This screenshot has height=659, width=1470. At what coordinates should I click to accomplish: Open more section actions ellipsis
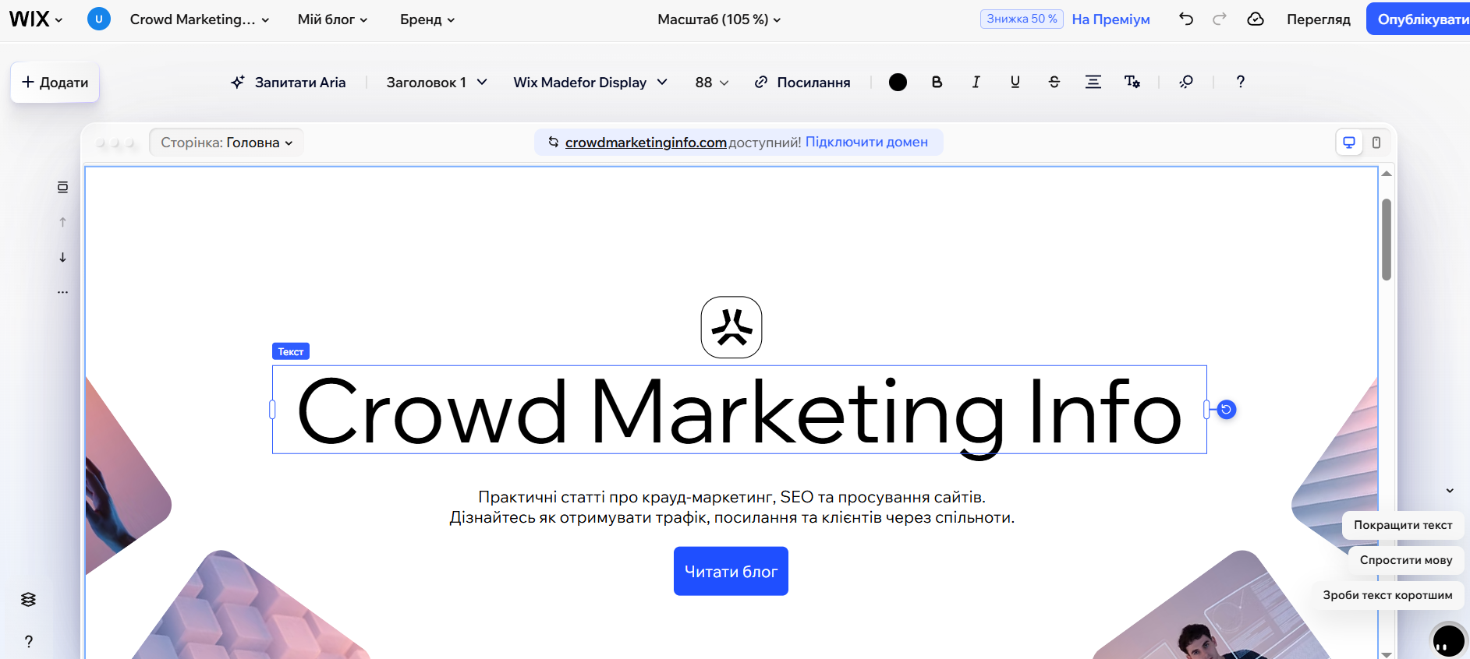pyautogui.click(x=63, y=292)
